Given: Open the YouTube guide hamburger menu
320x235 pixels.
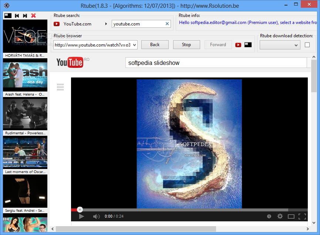Looking at the screenshot, I should (60, 87).
